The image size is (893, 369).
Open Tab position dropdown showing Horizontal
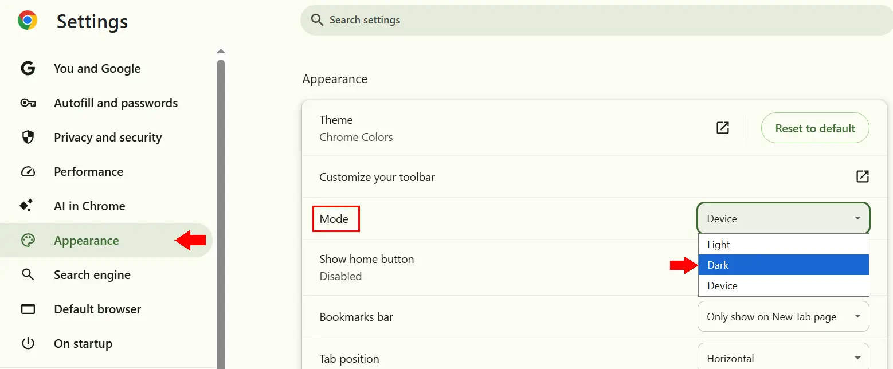(784, 356)
